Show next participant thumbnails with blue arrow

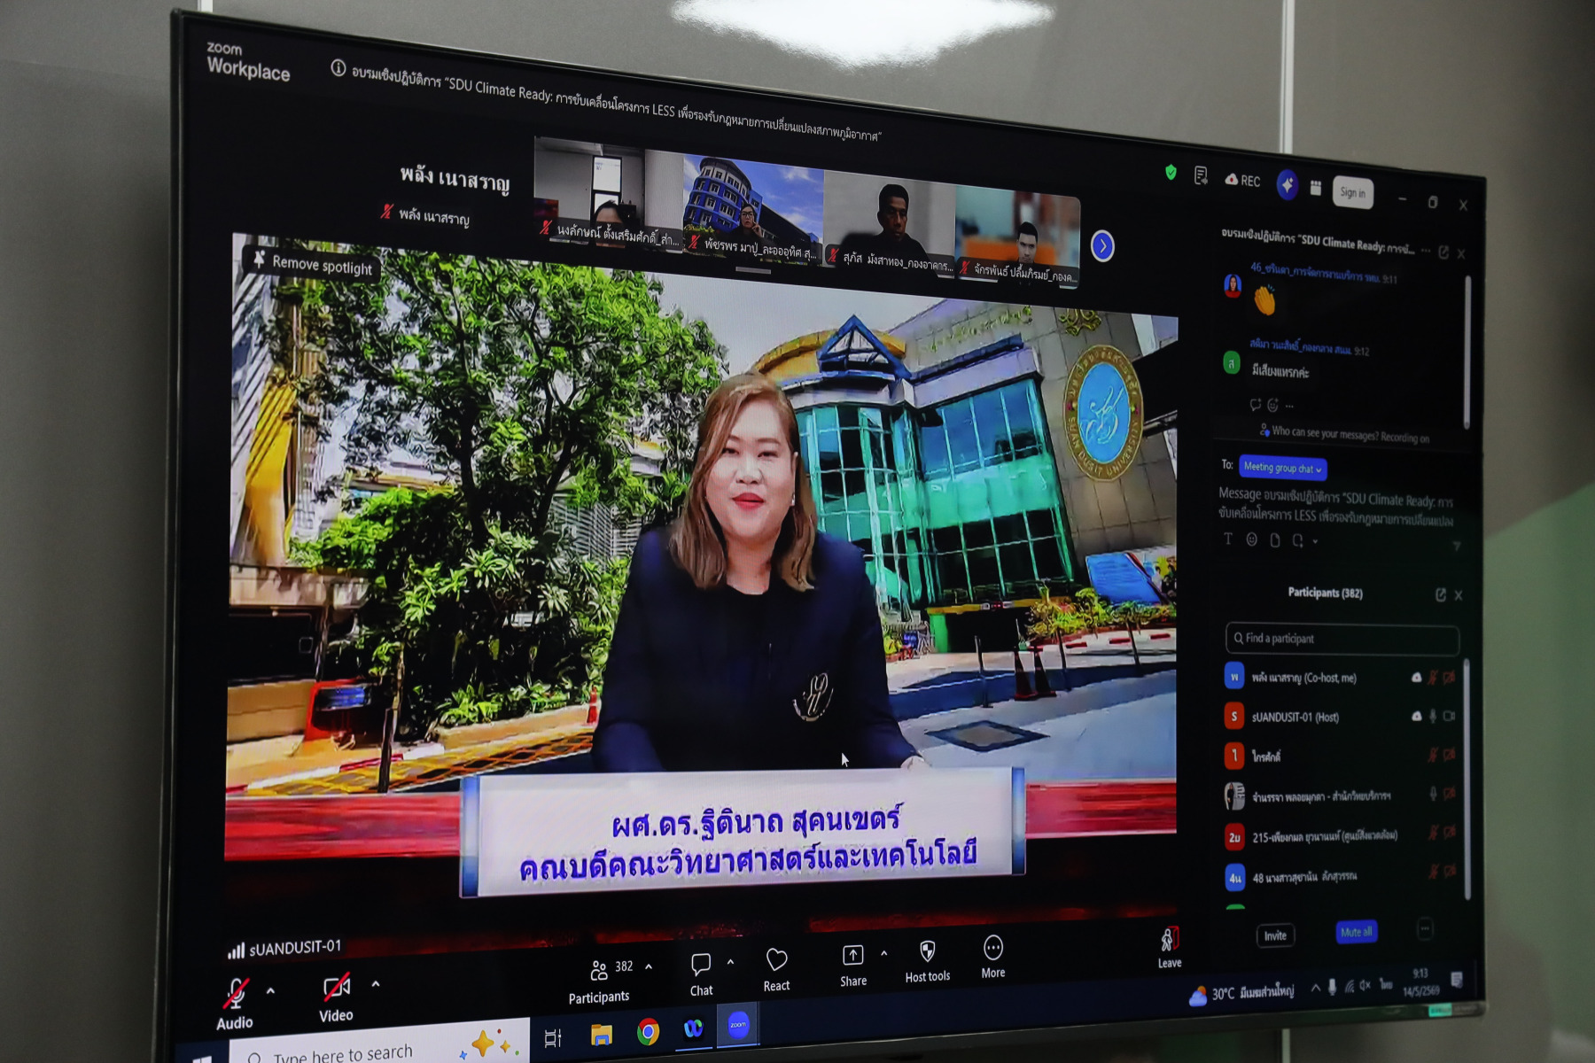(x=1102, y=245)
